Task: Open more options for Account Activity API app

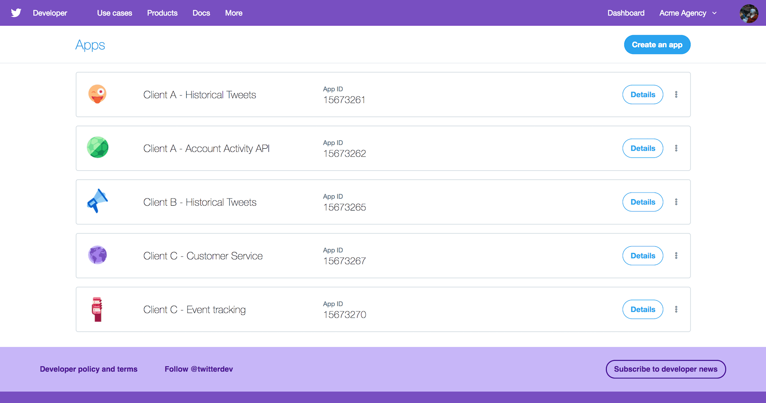Action: (x=676, y=148)
